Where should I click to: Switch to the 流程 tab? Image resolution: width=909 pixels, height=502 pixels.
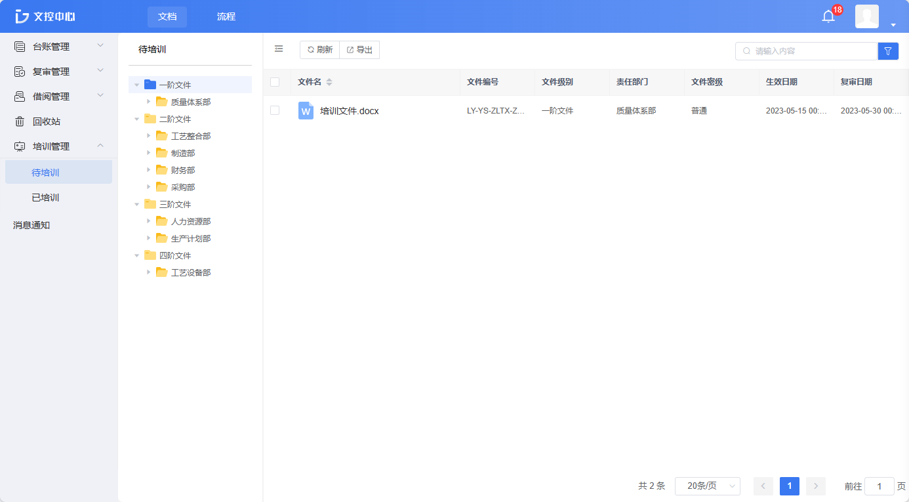click(226, 16)
